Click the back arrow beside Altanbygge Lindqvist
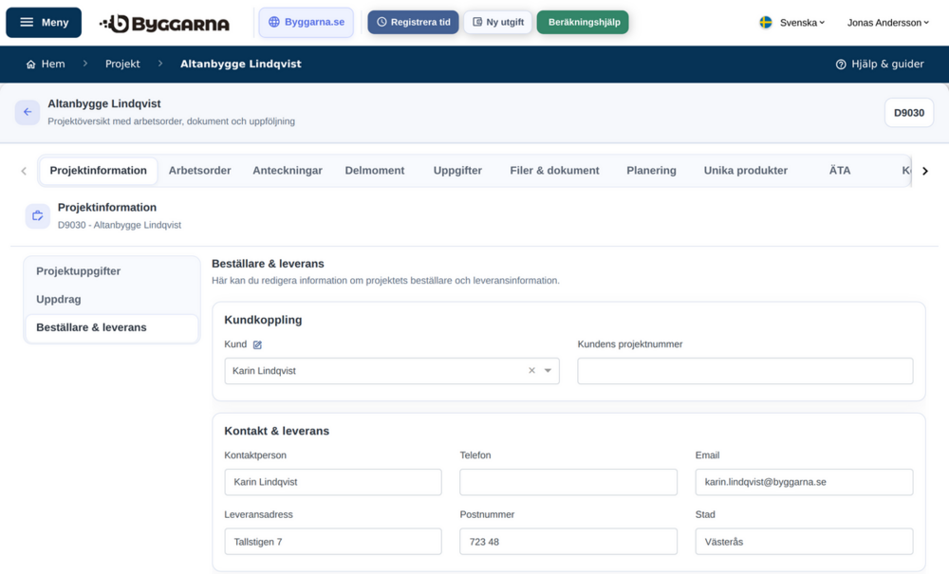The height and width of the screenshot is (574, 949). [28, 112]
